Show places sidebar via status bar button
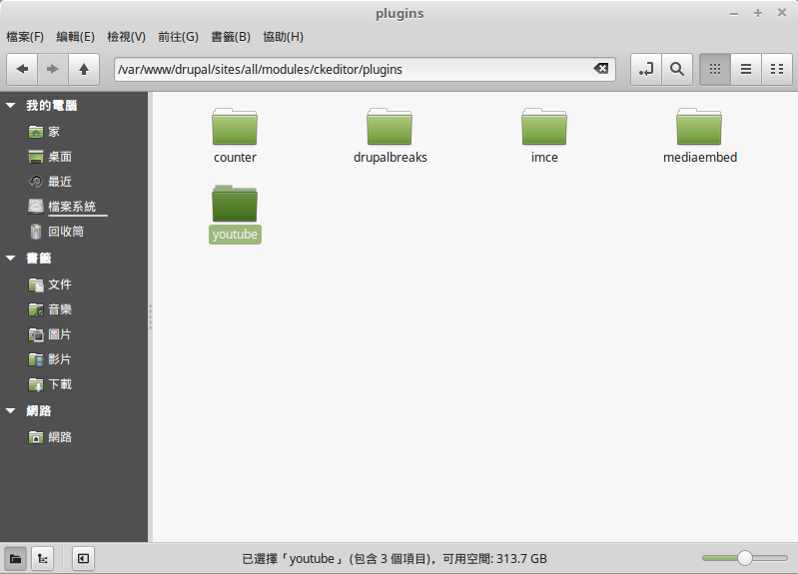This screenshot has height=574, width=798. (x=16, y=559)
